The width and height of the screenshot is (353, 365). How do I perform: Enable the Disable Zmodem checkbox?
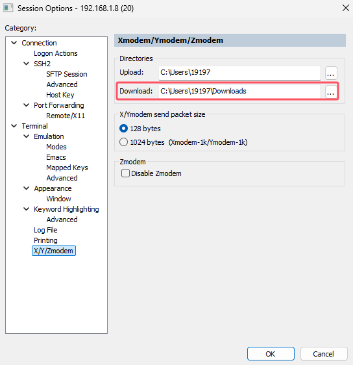(x=125, y=173)
